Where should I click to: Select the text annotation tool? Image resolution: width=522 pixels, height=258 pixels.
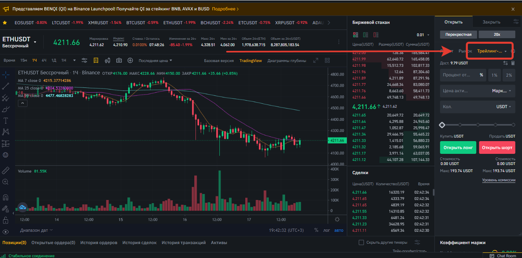[6, 120]
